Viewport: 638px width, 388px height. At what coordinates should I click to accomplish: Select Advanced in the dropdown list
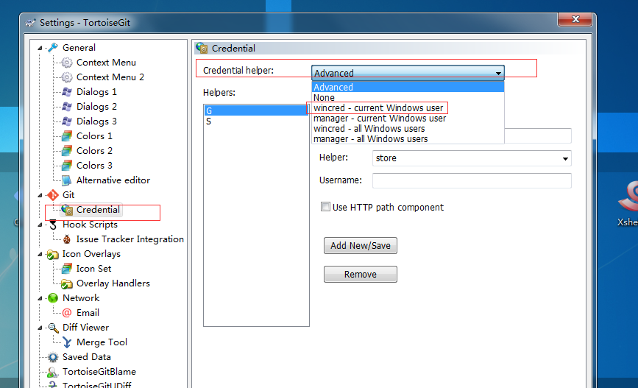[408, 87]
